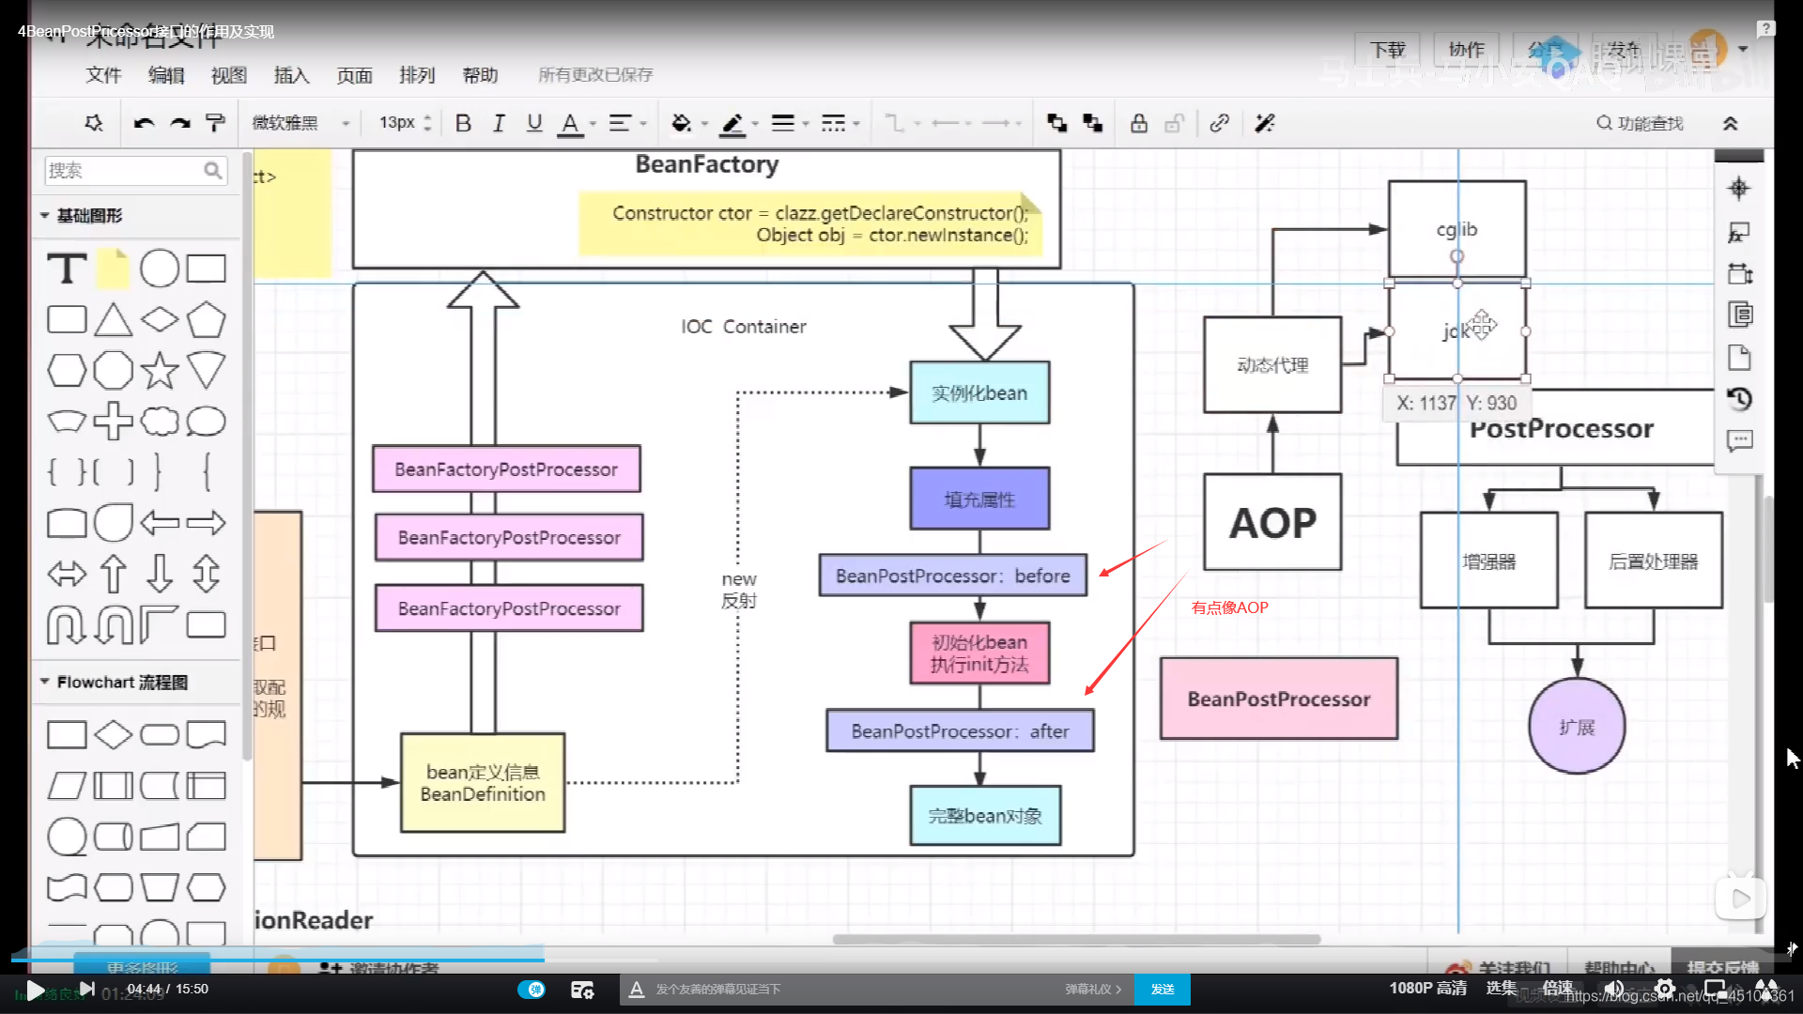Select the circle basic shape
Viewport: 1803px width, 1014px height.
click(x=160, y=269)
